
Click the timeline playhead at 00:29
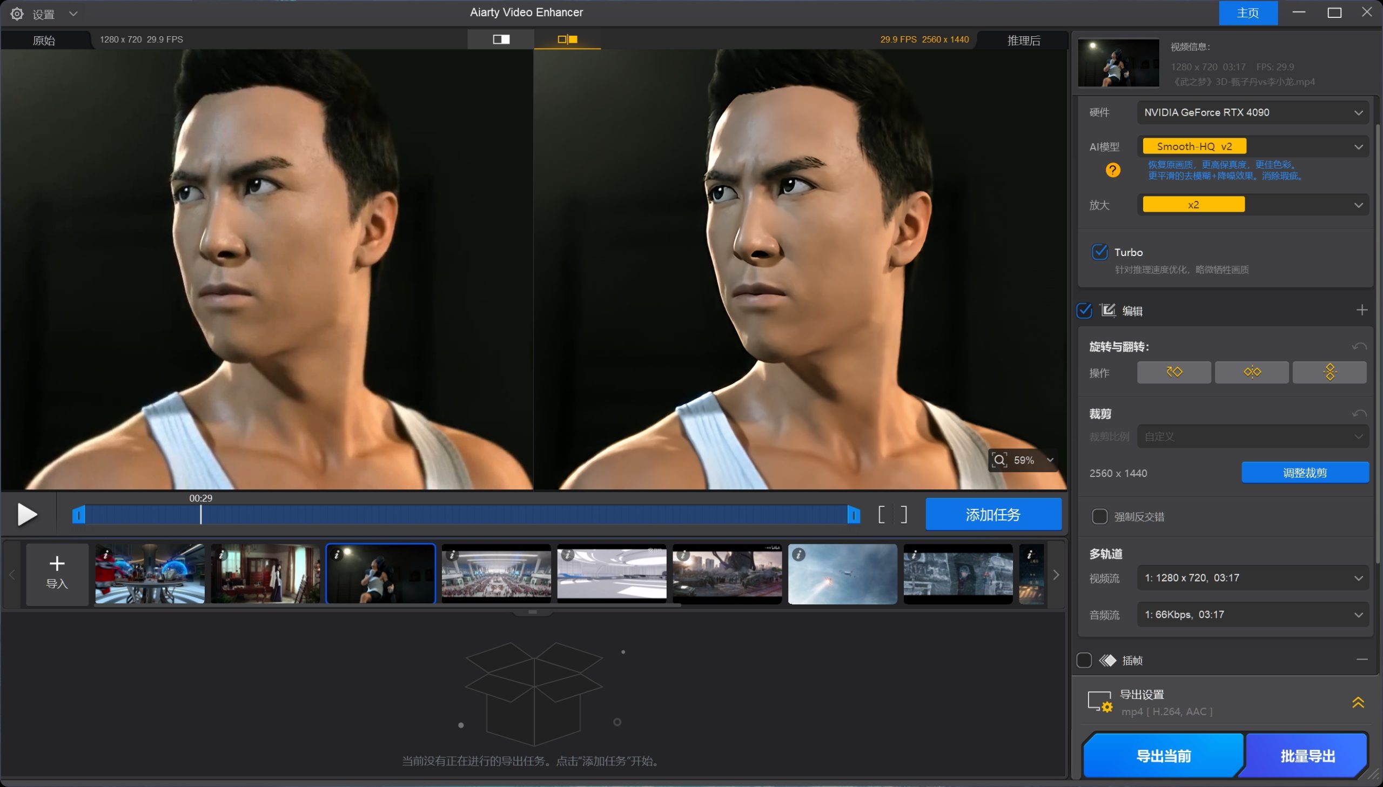point(200,514)
